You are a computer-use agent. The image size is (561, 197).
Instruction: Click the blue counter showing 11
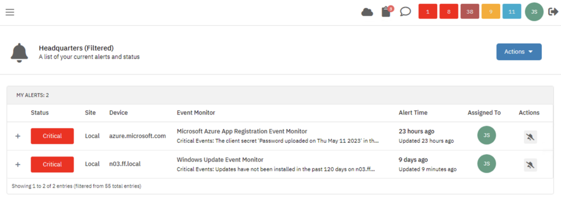512,12
